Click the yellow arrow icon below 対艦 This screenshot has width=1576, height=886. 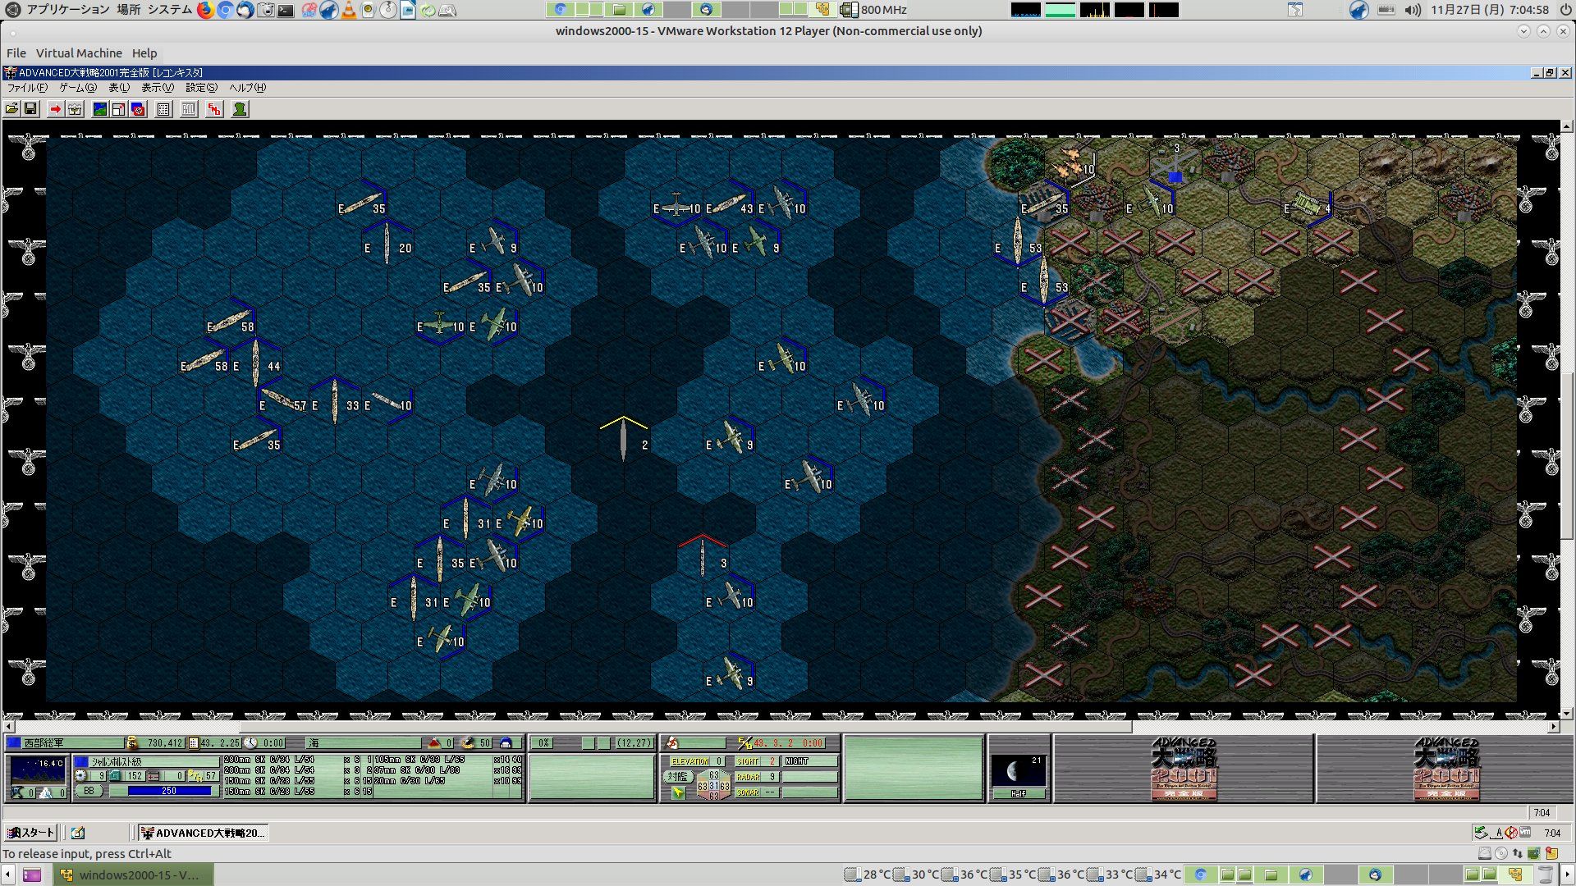[x=678, y=792]
